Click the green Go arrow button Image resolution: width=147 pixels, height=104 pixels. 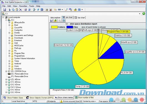click(144, 14)
